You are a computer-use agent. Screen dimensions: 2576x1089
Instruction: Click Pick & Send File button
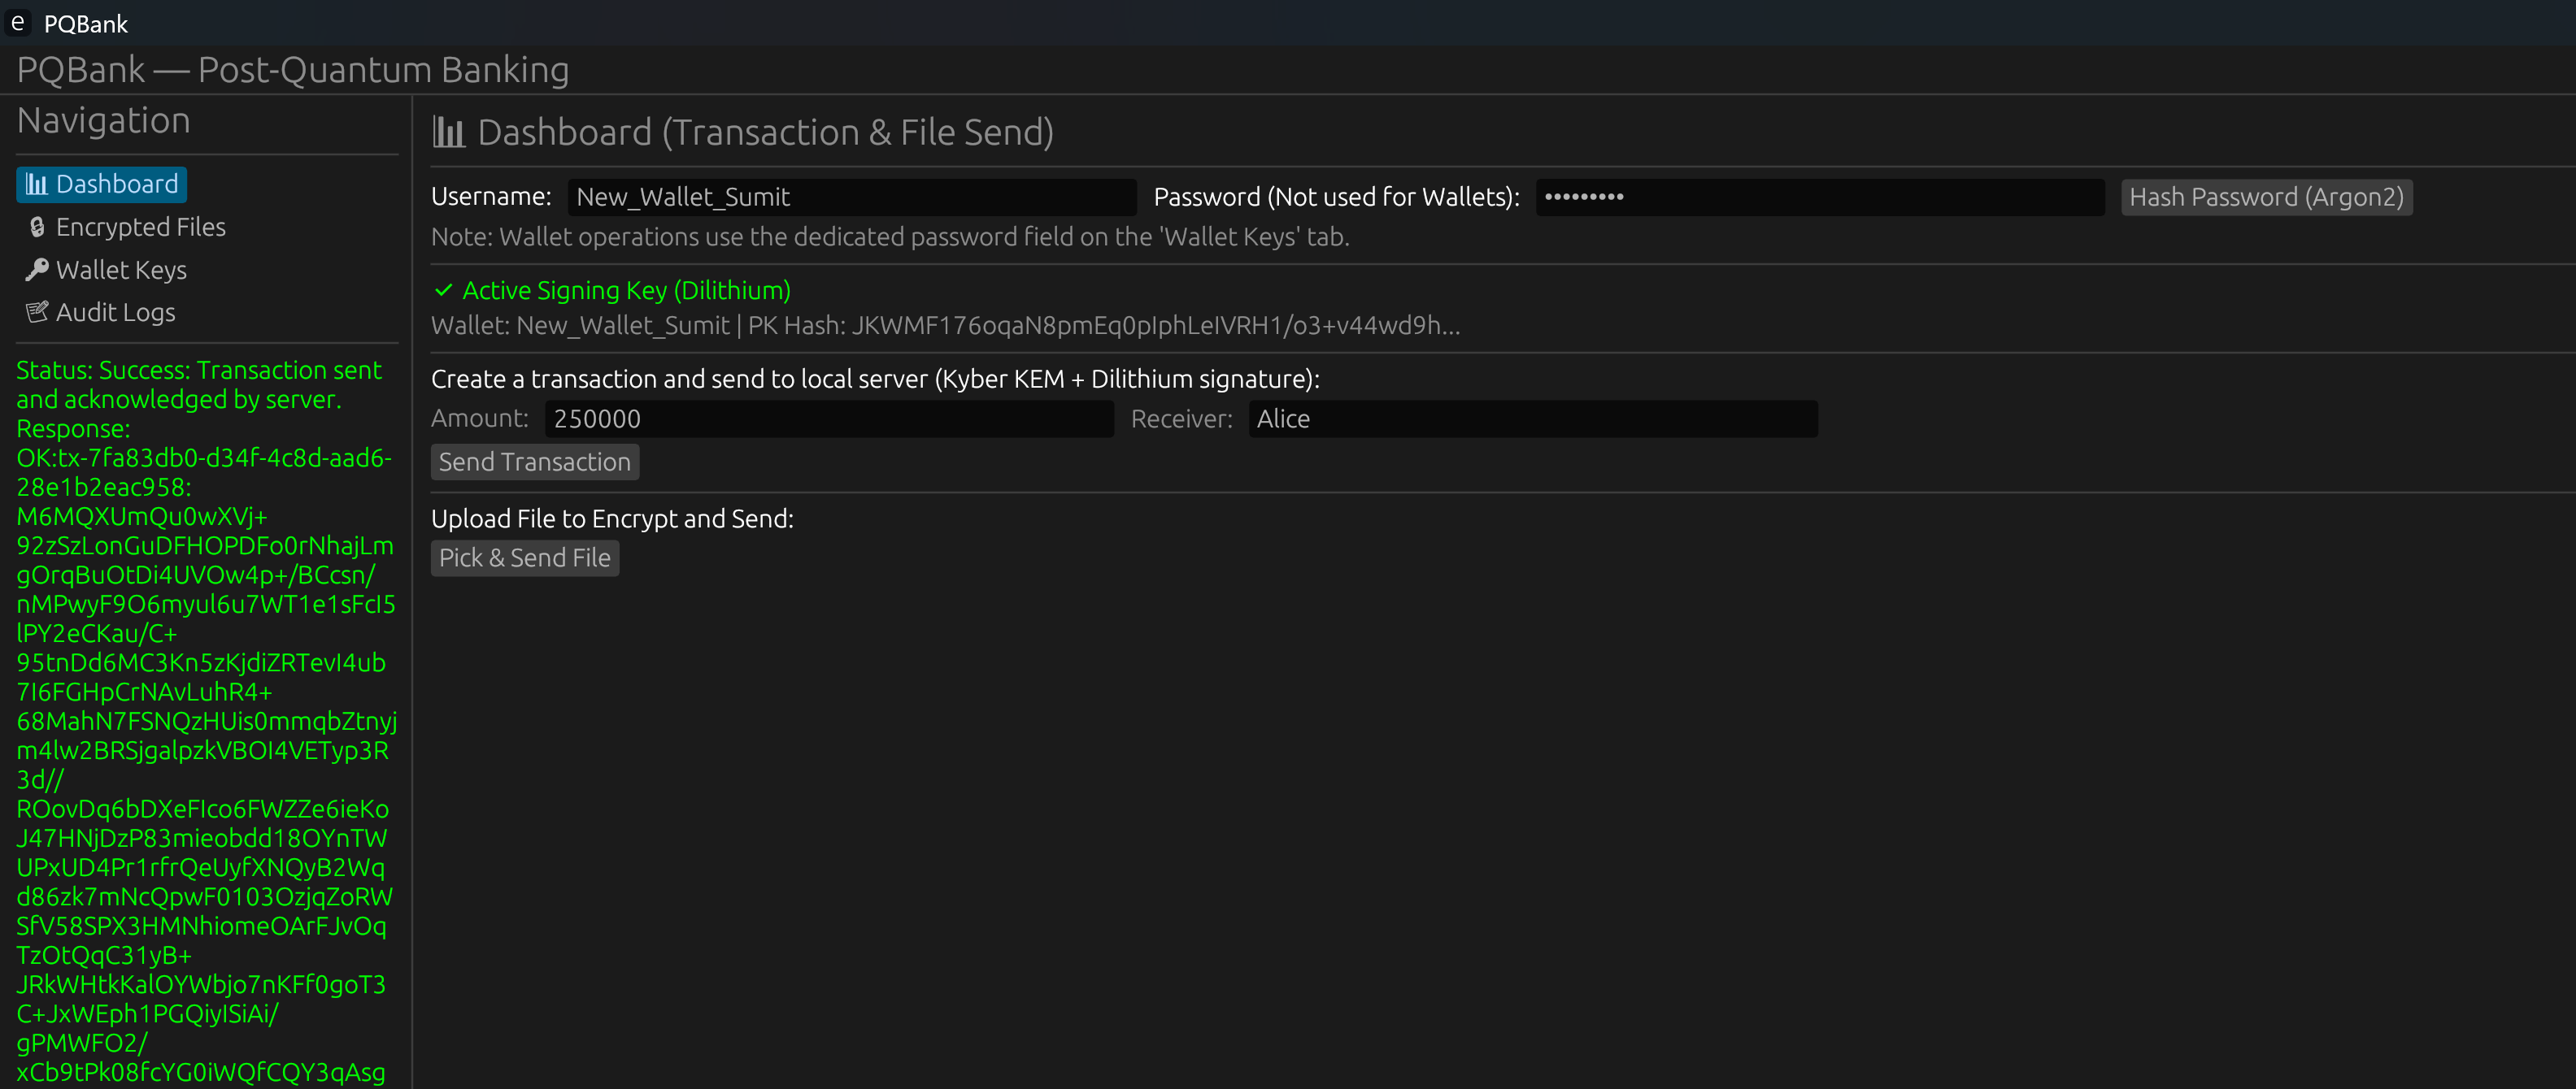[x=524, y=558]
